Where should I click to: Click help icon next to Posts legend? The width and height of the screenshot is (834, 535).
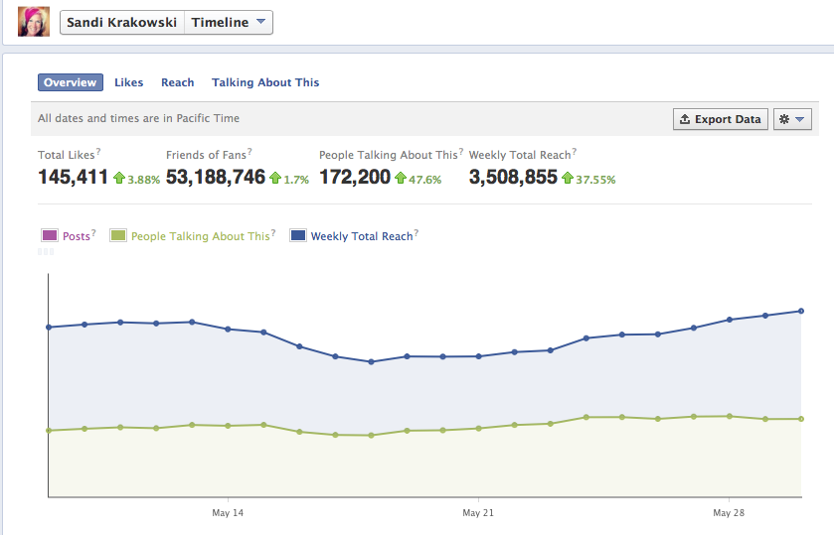pyautogui.click(x=93, y=233)
